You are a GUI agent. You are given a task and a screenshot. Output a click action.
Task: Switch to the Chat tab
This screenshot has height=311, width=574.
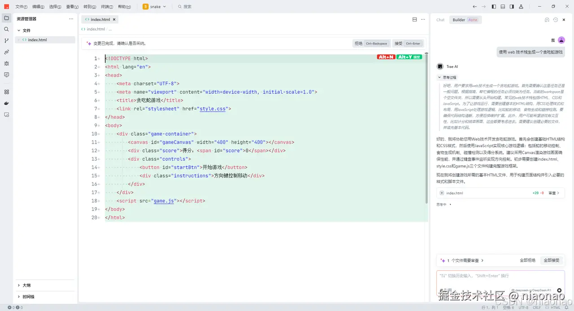pos(440,20)
